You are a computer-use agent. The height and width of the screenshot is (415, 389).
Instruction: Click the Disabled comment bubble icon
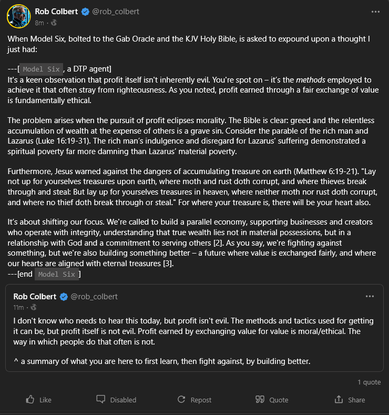(101, 400)
